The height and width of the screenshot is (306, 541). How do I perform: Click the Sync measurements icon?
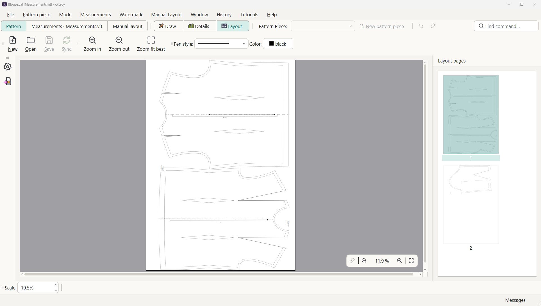point(67,44)
